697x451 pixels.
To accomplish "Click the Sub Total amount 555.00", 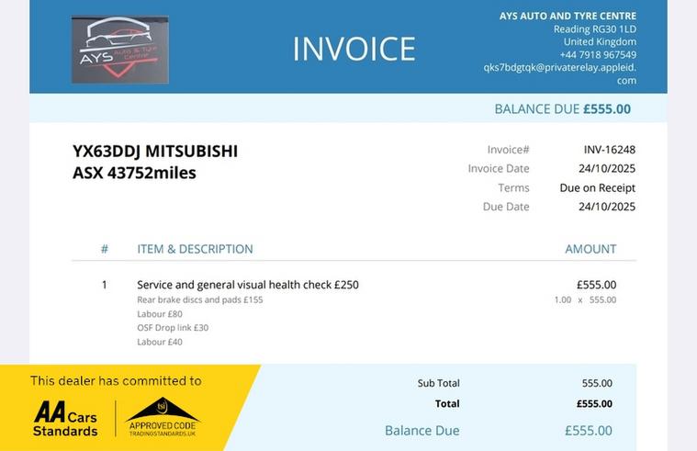I will 597,383.
